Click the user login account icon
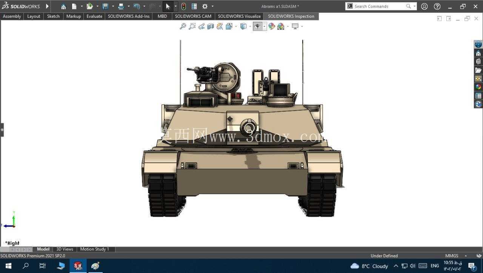The image size is (483, 273). [425, 6]
